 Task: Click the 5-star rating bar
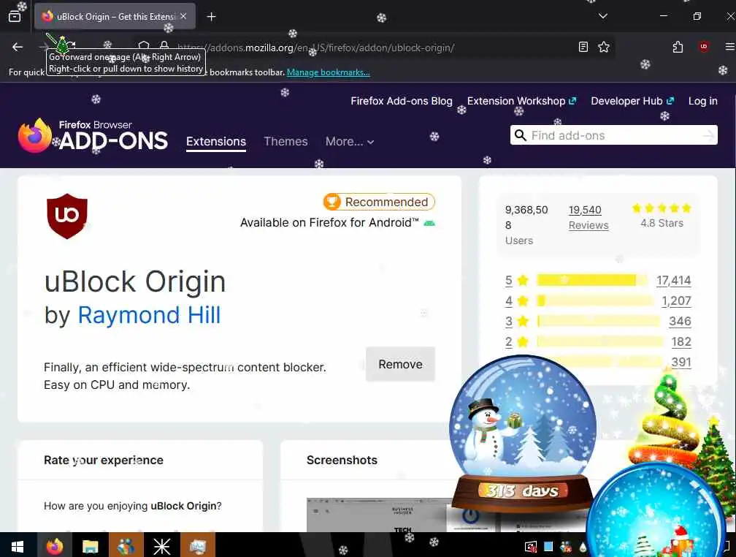coord(591,280)
